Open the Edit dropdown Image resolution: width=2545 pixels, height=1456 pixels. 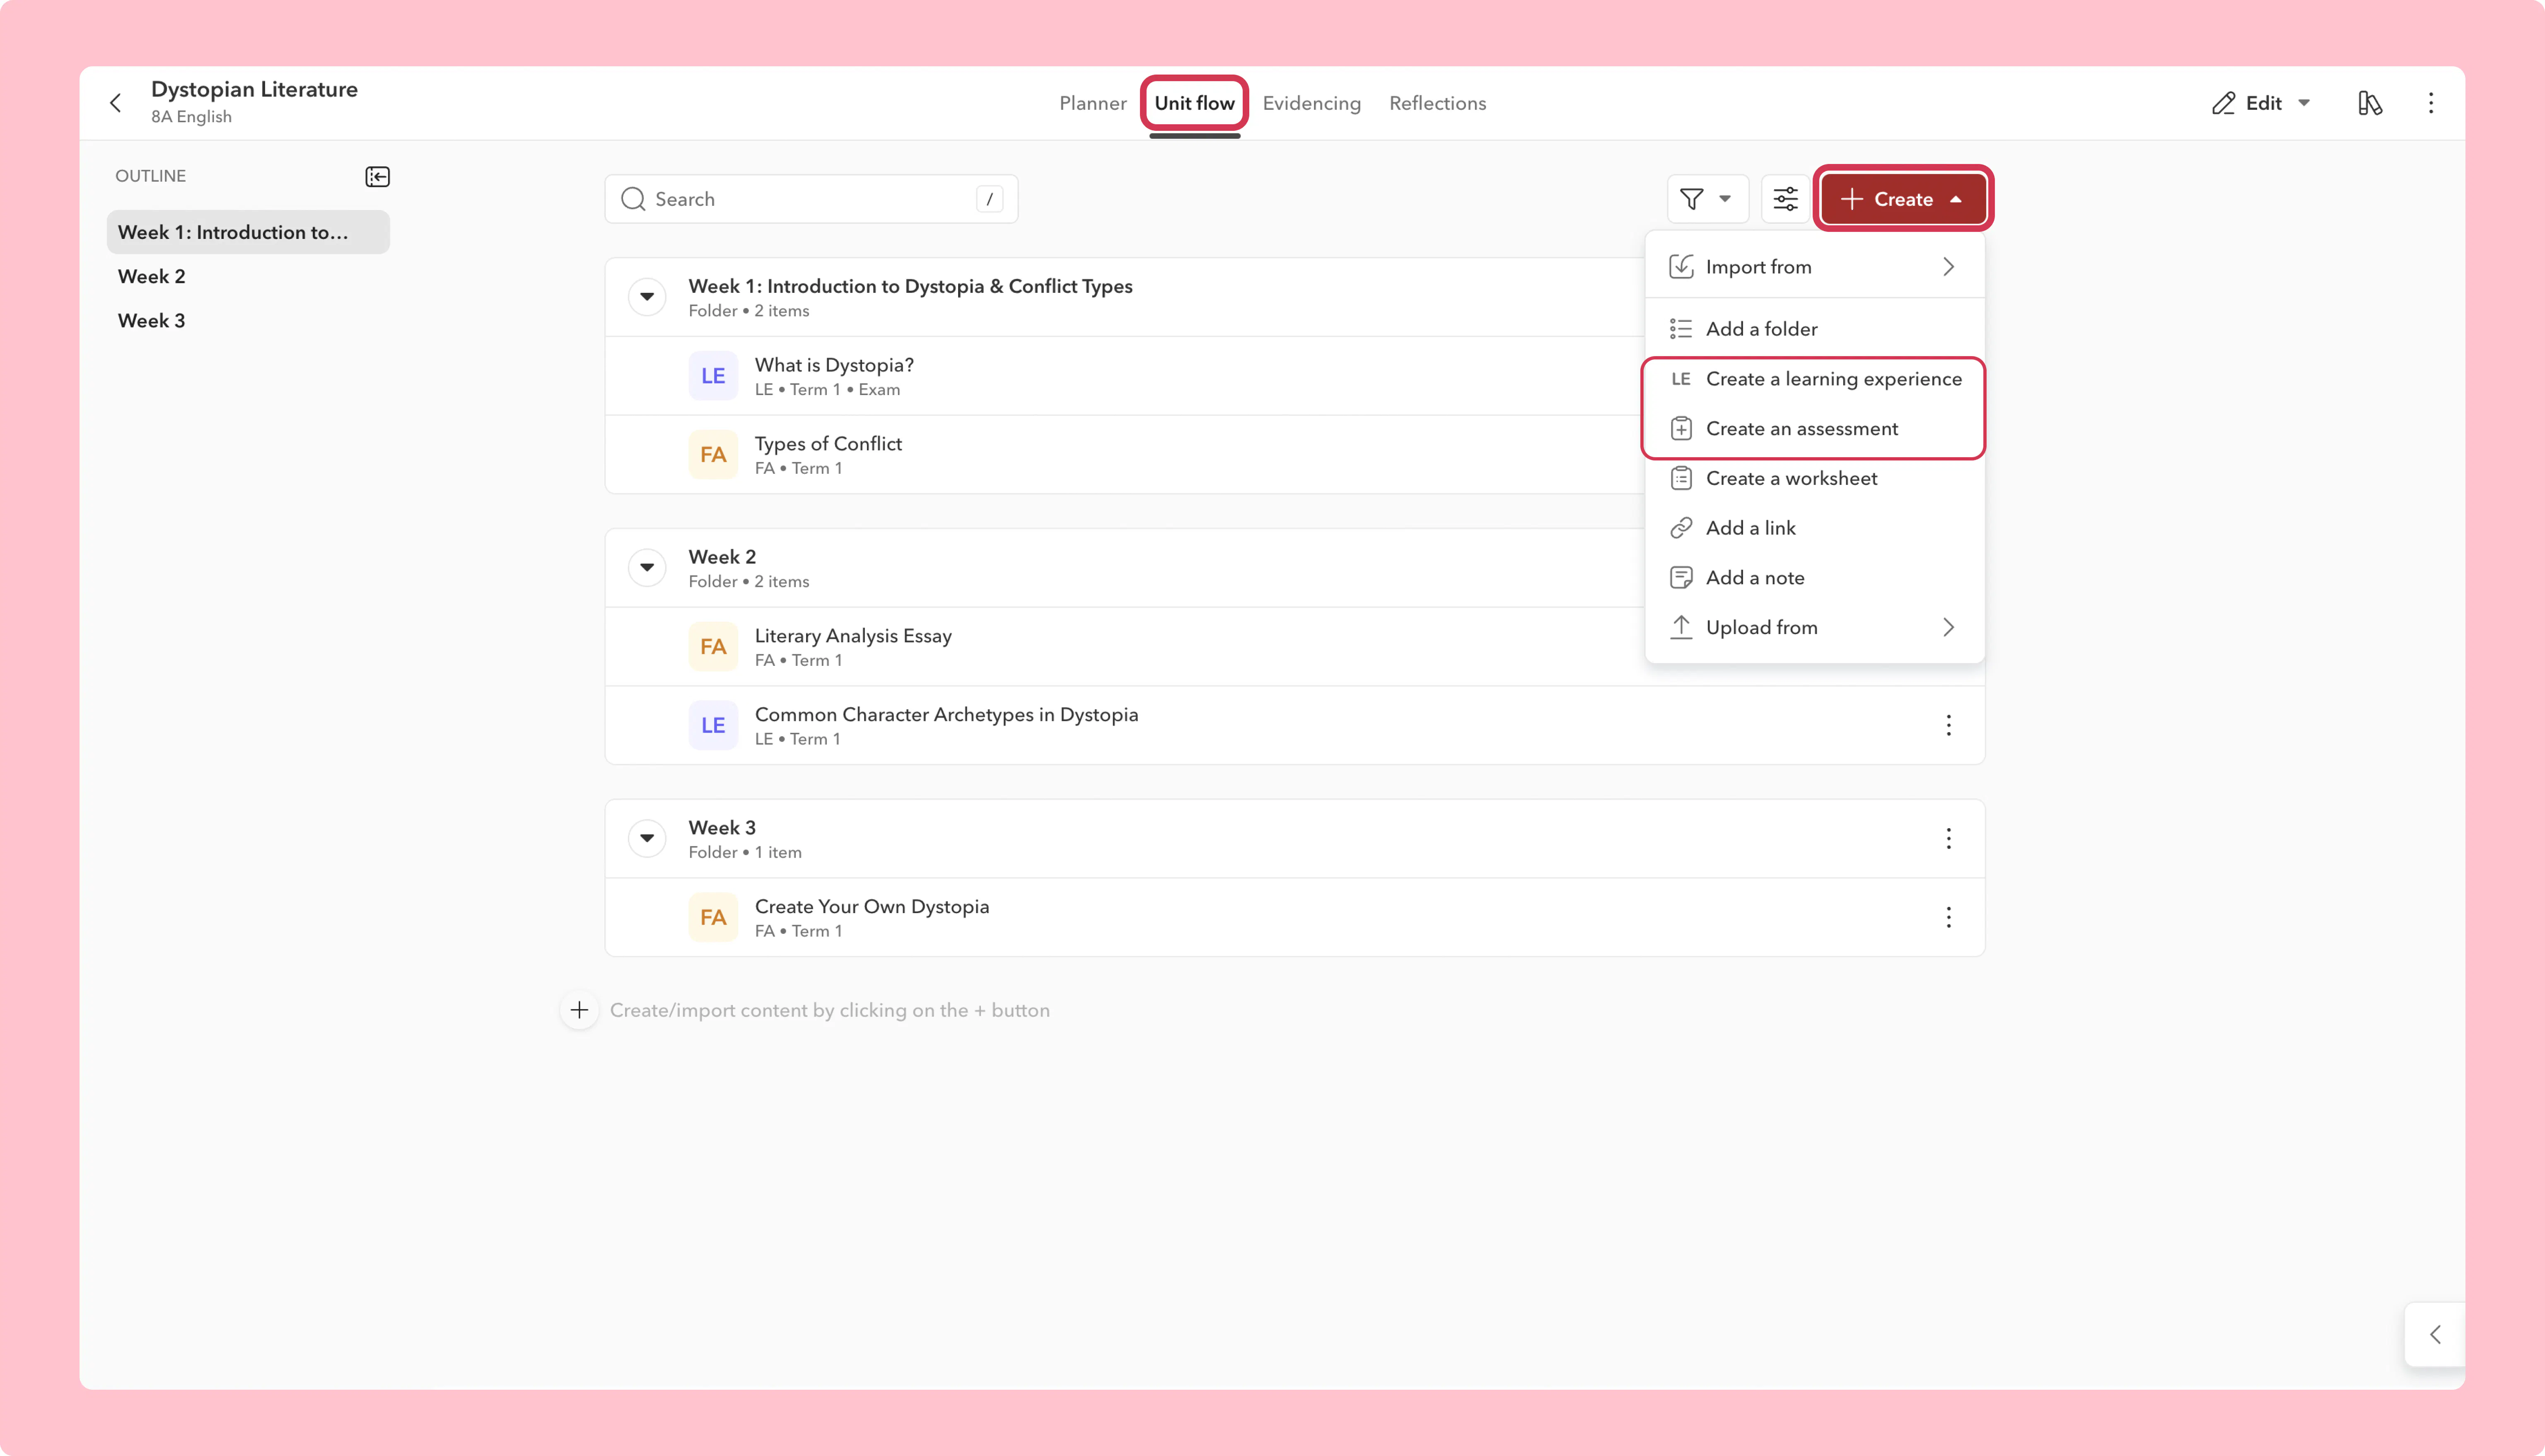(x=2262, y=103)
